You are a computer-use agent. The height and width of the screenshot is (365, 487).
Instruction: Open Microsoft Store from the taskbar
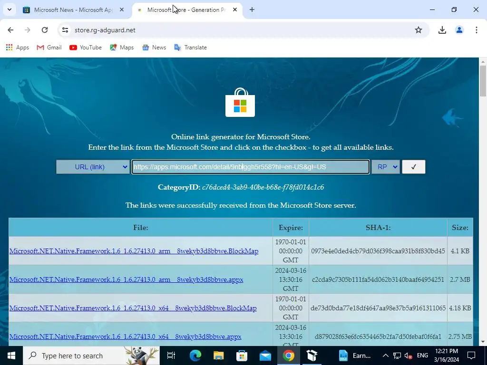(242, 355)
